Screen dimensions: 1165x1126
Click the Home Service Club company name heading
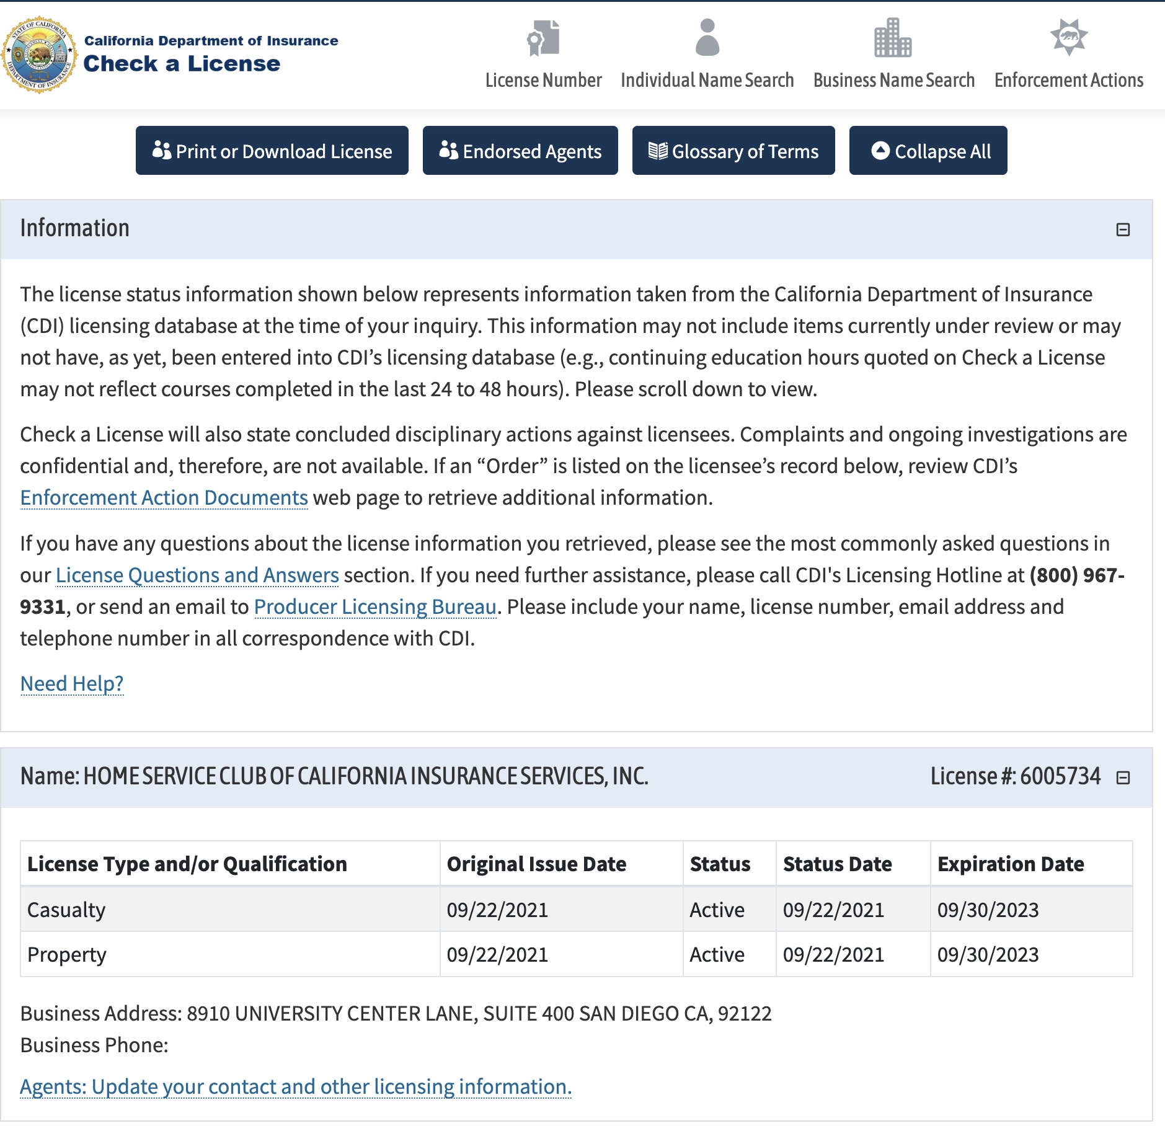(334, 776)
